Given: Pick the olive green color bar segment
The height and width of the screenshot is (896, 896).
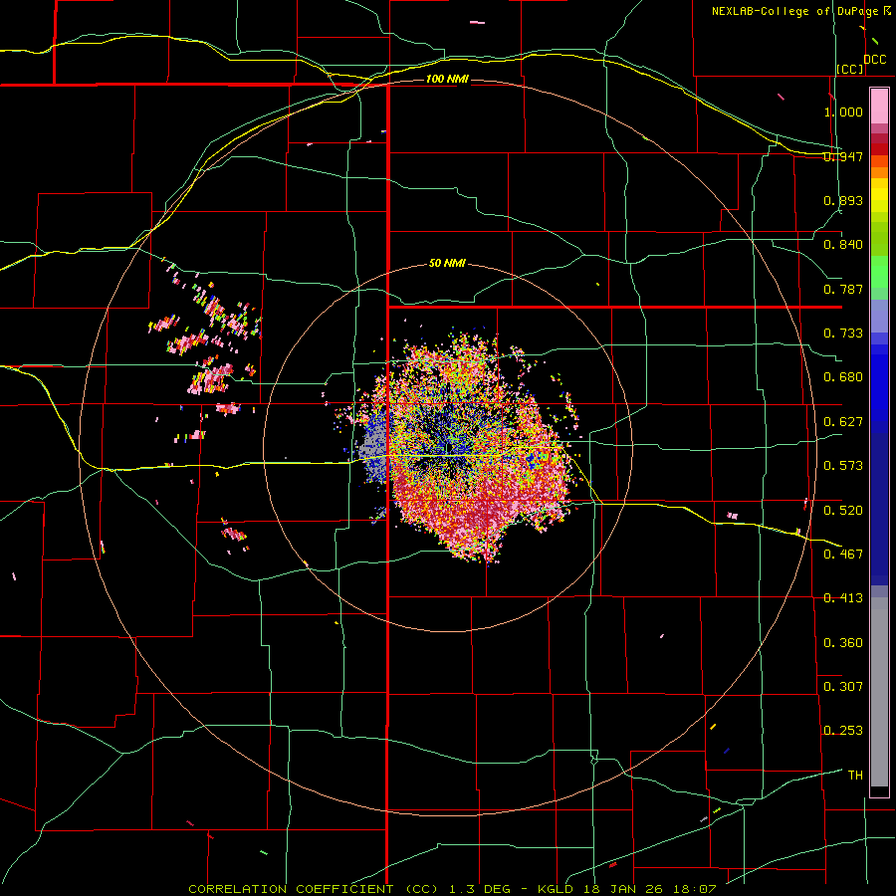Looking at the screenshot, I should (x=879, y=238).
